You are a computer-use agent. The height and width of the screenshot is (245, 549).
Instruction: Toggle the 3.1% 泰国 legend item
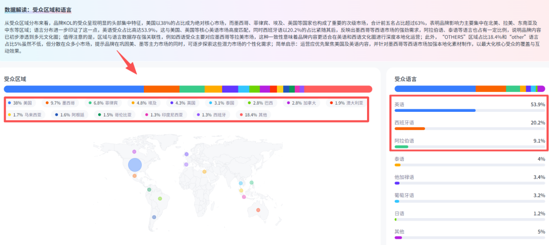(221, 103)
